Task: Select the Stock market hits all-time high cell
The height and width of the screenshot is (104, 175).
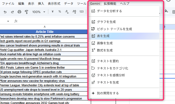Action: click(x=44, y=54)
